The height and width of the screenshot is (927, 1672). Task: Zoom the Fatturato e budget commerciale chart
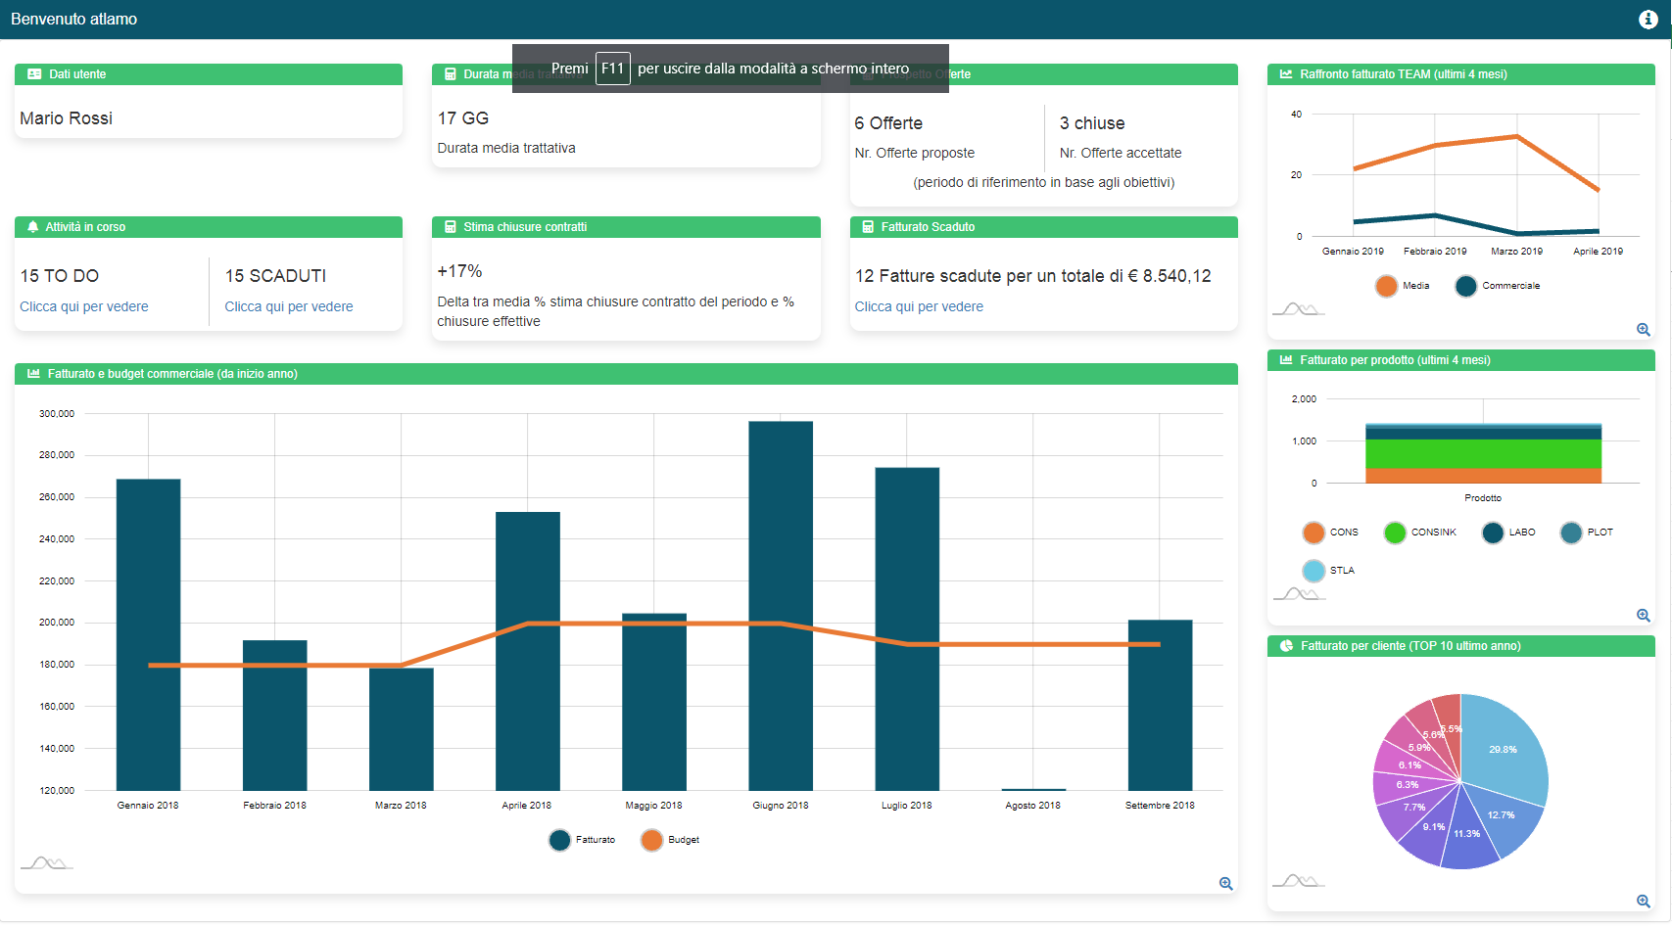click(x=1225, y=884)
